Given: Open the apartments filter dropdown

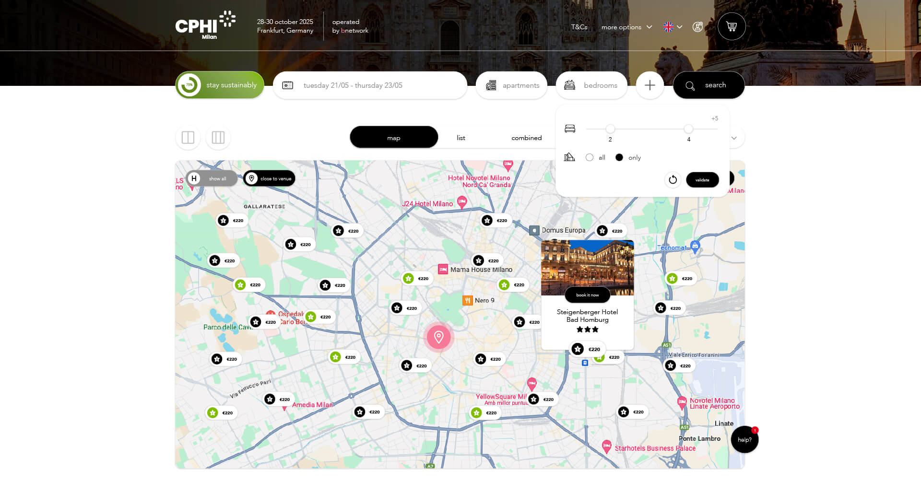Looking at the screenshot, I should (x=511, y=85).
